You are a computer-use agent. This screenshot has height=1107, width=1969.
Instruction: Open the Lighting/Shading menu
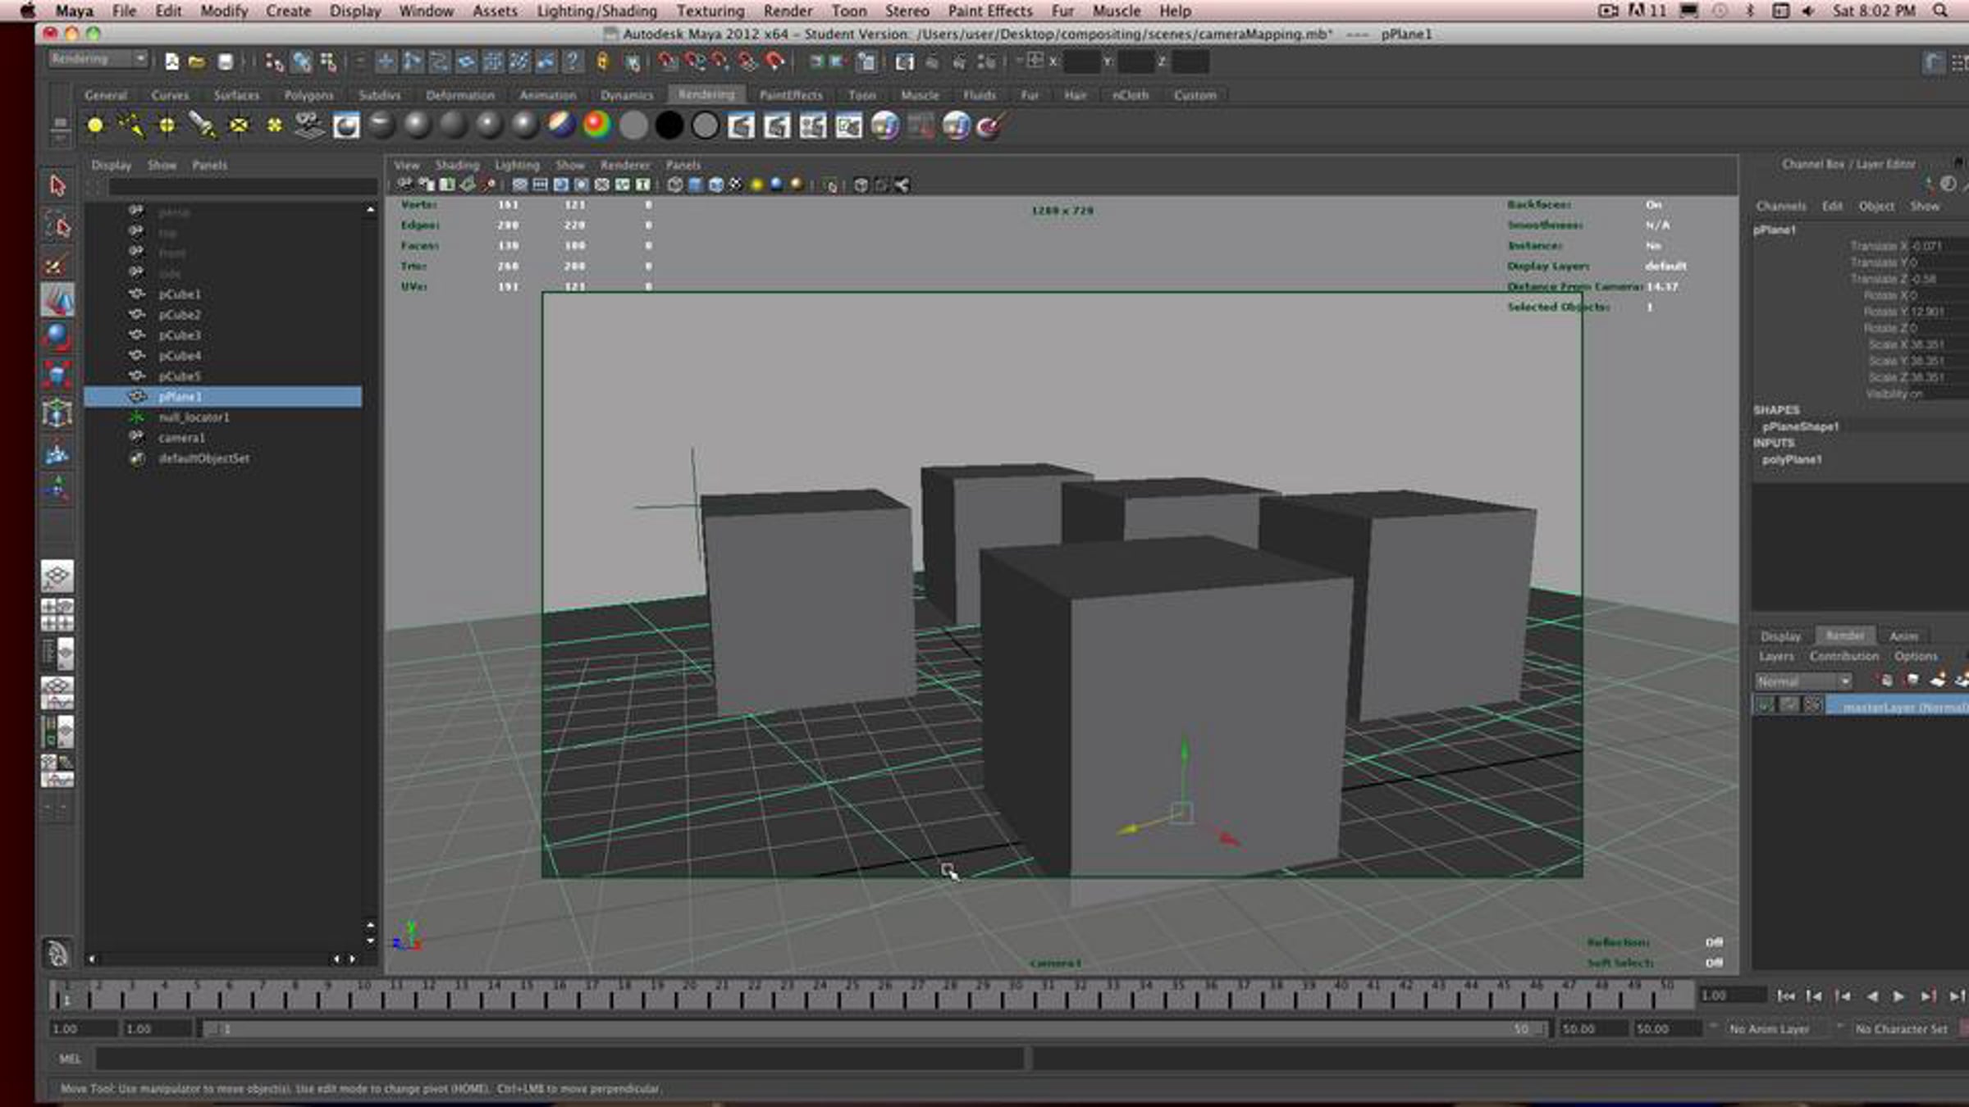pos(596,11)
